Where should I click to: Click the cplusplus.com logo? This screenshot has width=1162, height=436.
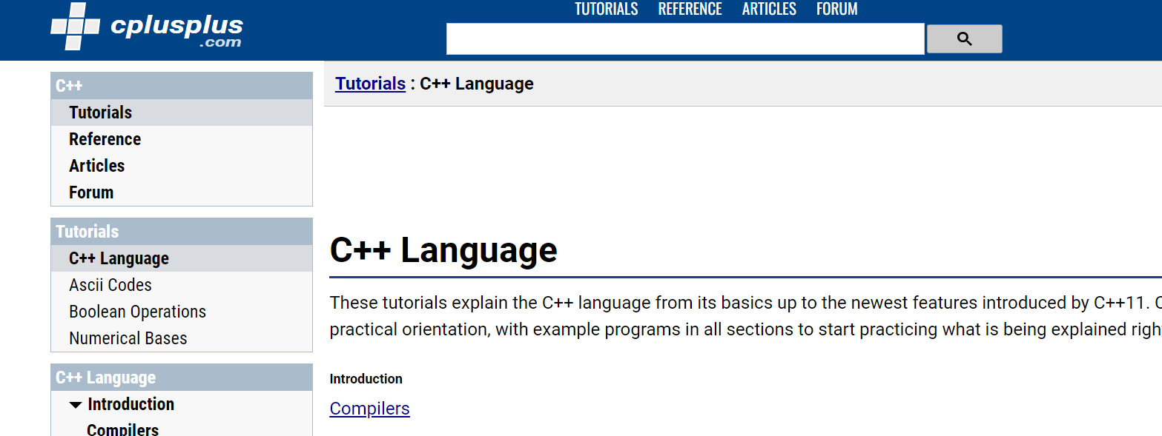click(147, 27)
